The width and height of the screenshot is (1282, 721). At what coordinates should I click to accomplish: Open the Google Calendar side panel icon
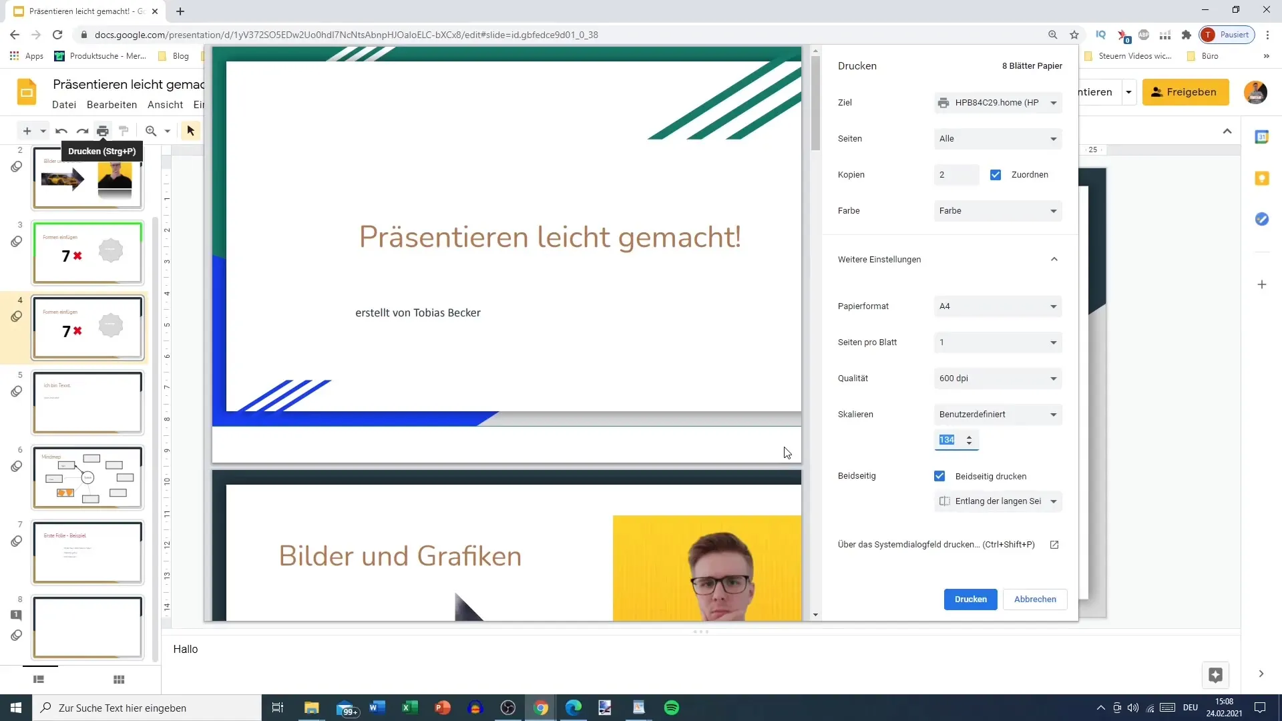(x=1262, y=137)
